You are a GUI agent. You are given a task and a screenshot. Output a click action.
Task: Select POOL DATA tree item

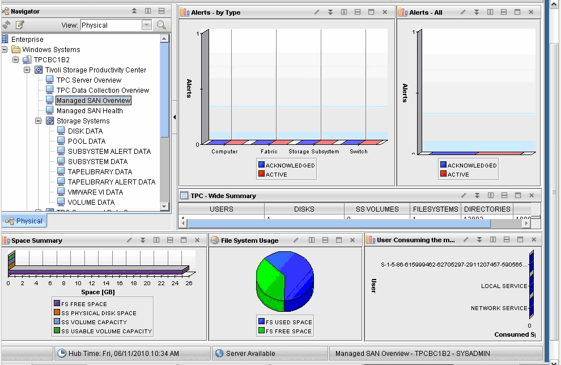click(x=87, y=141)
